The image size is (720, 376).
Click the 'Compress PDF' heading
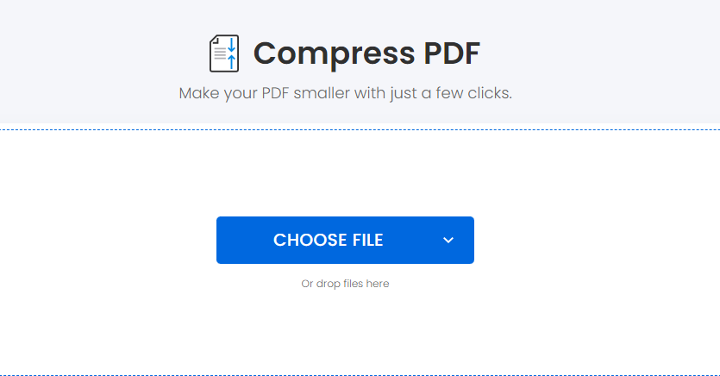point(366,53)
